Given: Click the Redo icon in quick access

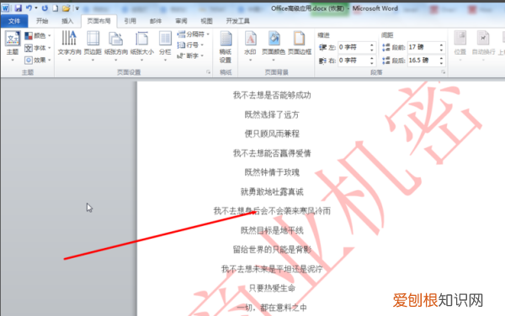Looking at the screenshot, I should pos(45,8).
